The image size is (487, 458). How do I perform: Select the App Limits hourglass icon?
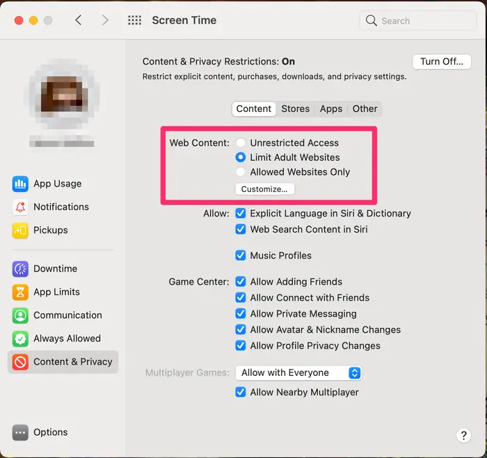(20, 292)
